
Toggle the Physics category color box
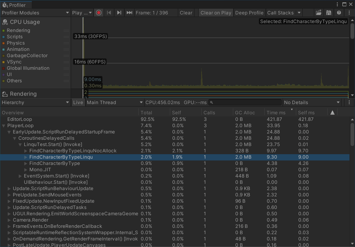point(3,43)
